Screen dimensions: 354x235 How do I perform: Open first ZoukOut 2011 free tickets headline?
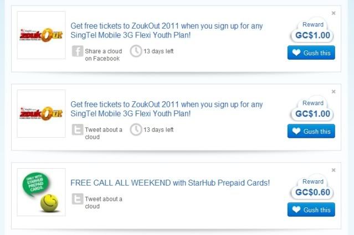(167, 30)
